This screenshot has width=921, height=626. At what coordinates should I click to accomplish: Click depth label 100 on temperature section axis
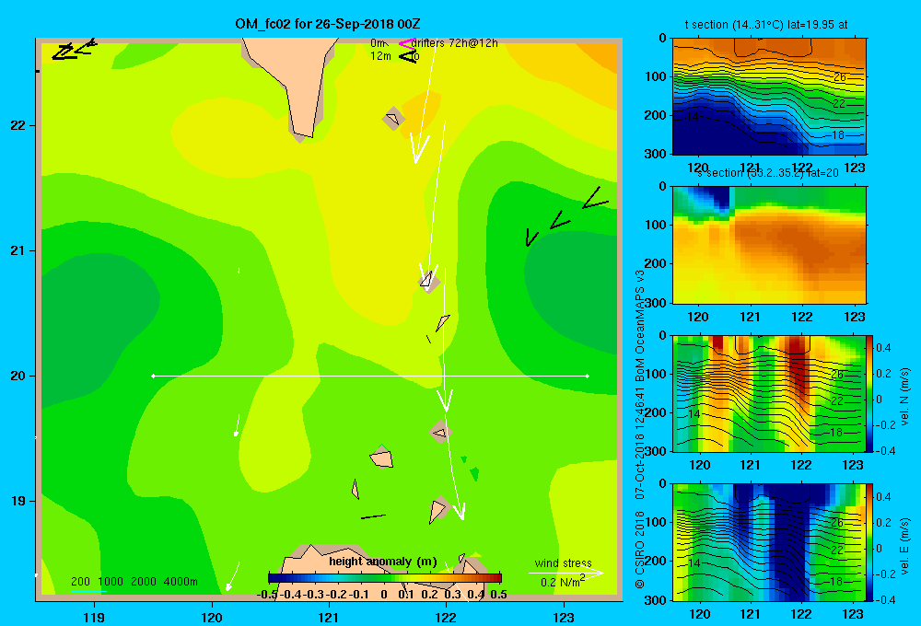click(x=657, y=76)
